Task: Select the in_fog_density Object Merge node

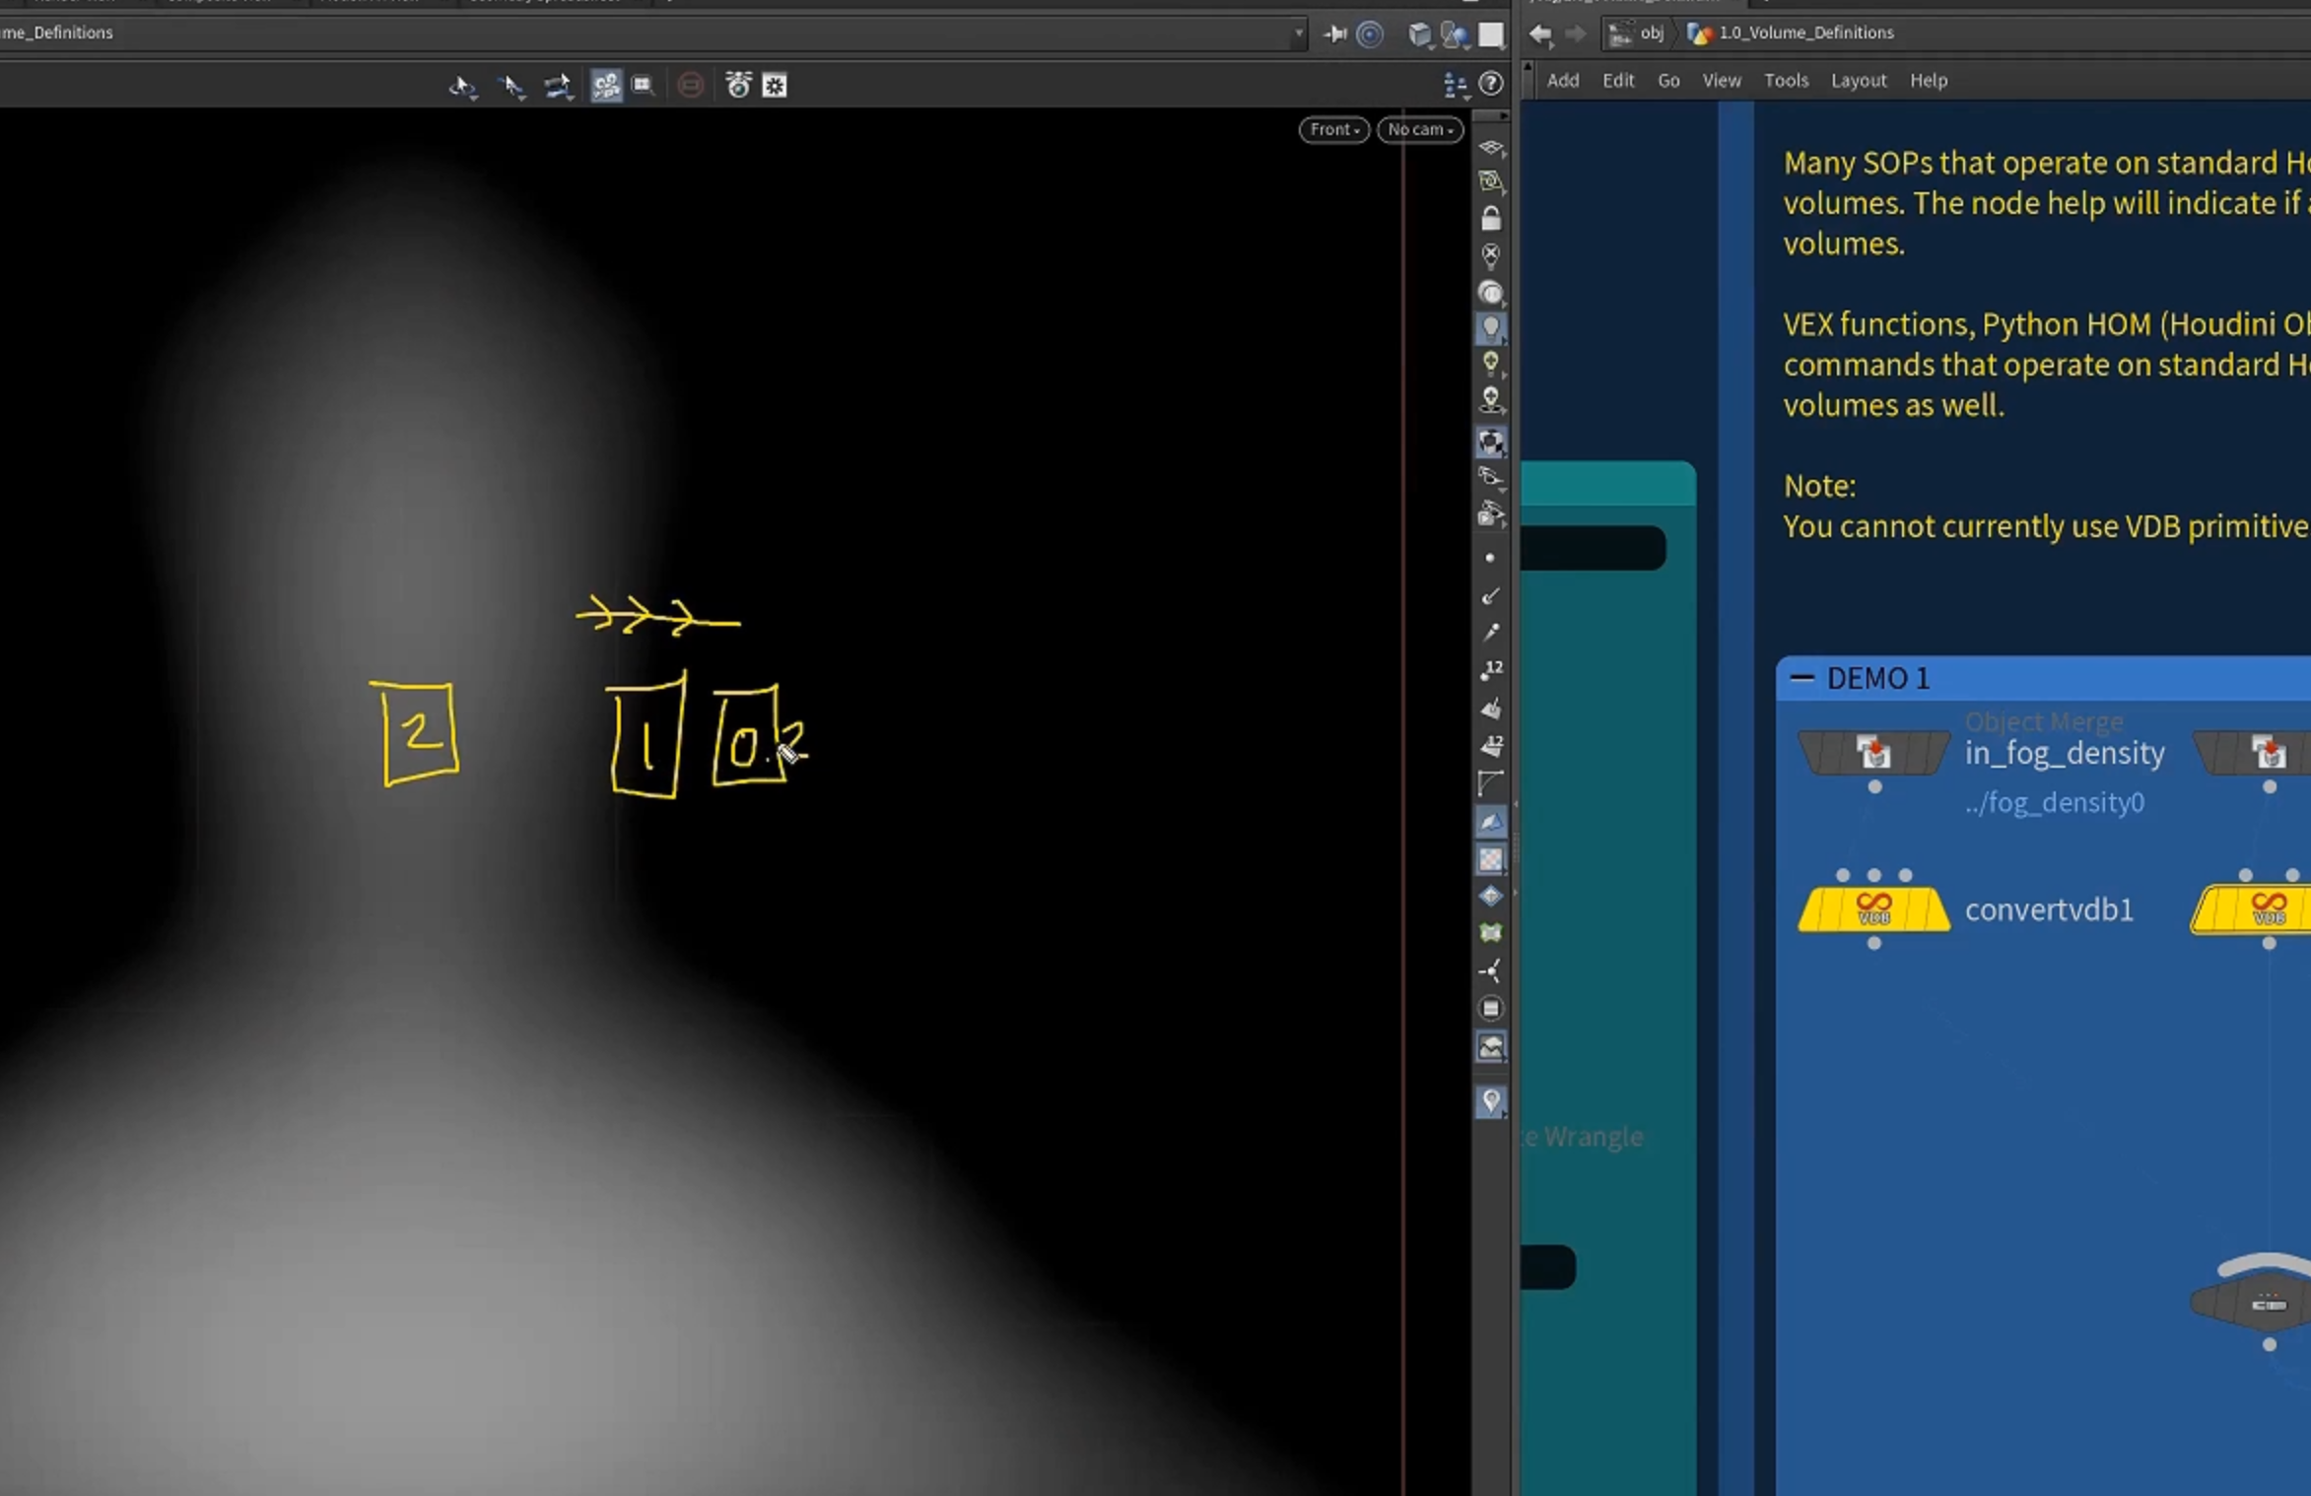Action: pos(1873,753)
